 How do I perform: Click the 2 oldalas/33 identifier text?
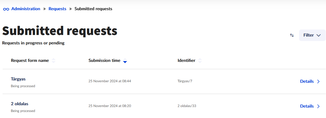(187, 106)
